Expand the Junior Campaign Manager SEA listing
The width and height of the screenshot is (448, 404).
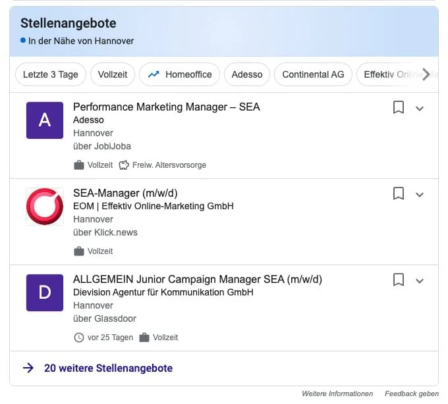coord(420,281)
